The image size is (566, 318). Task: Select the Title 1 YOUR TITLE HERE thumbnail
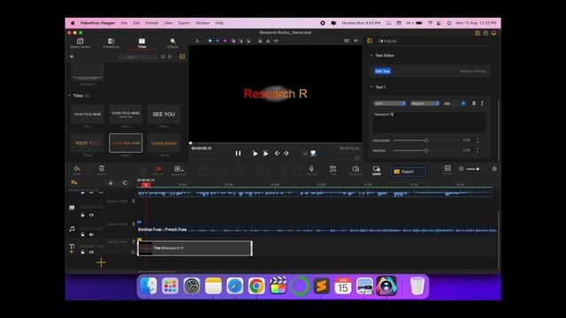88,114
